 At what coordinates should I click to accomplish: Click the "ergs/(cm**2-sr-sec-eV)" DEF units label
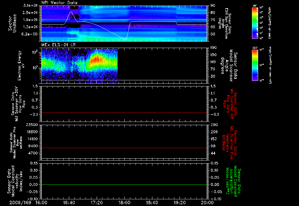pyautogui.click(x=270, y=65)
